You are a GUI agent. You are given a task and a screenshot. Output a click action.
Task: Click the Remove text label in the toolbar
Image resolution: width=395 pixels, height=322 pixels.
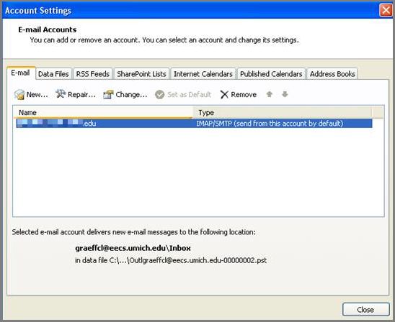244,95
